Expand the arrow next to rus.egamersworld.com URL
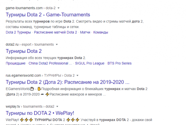 point(77,76)
